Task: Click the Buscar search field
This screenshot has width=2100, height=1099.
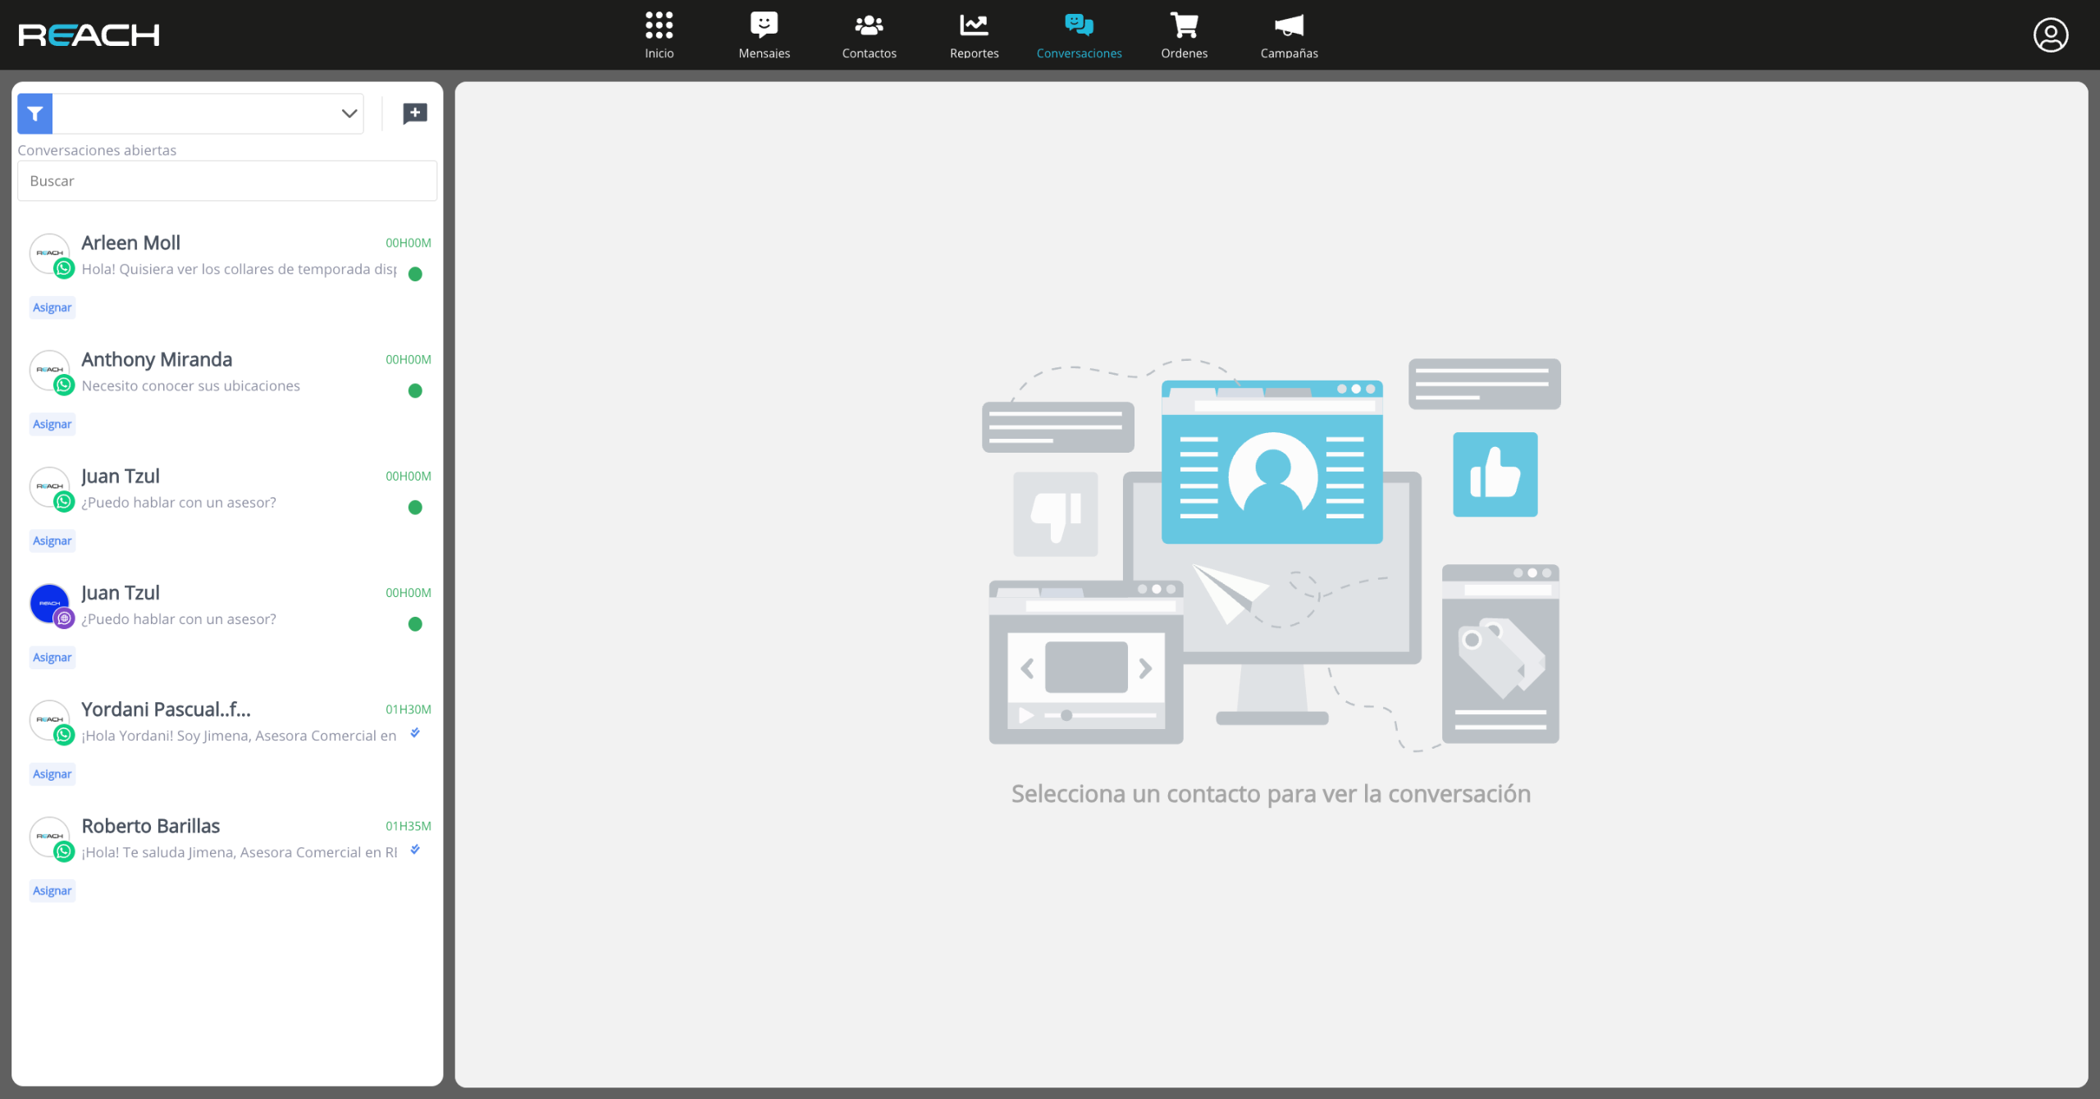Action: 226,181
